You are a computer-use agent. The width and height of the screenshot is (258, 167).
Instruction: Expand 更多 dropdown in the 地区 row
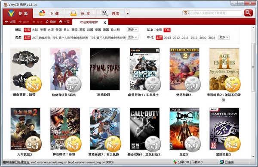click(x=132, y=30)
